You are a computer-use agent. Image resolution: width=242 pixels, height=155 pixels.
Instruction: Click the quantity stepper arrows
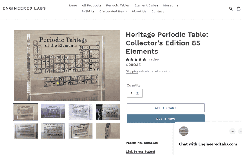pyautogui.click(x=137, y=93)
